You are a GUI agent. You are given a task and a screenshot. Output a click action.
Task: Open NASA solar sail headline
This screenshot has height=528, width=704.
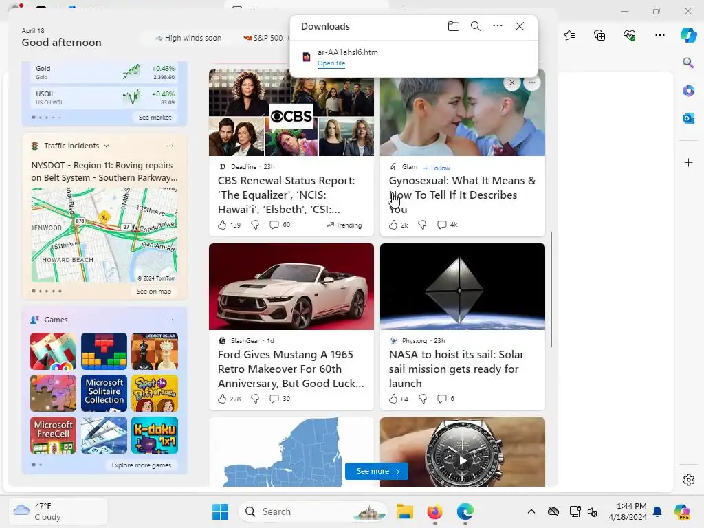coord(456,368)
